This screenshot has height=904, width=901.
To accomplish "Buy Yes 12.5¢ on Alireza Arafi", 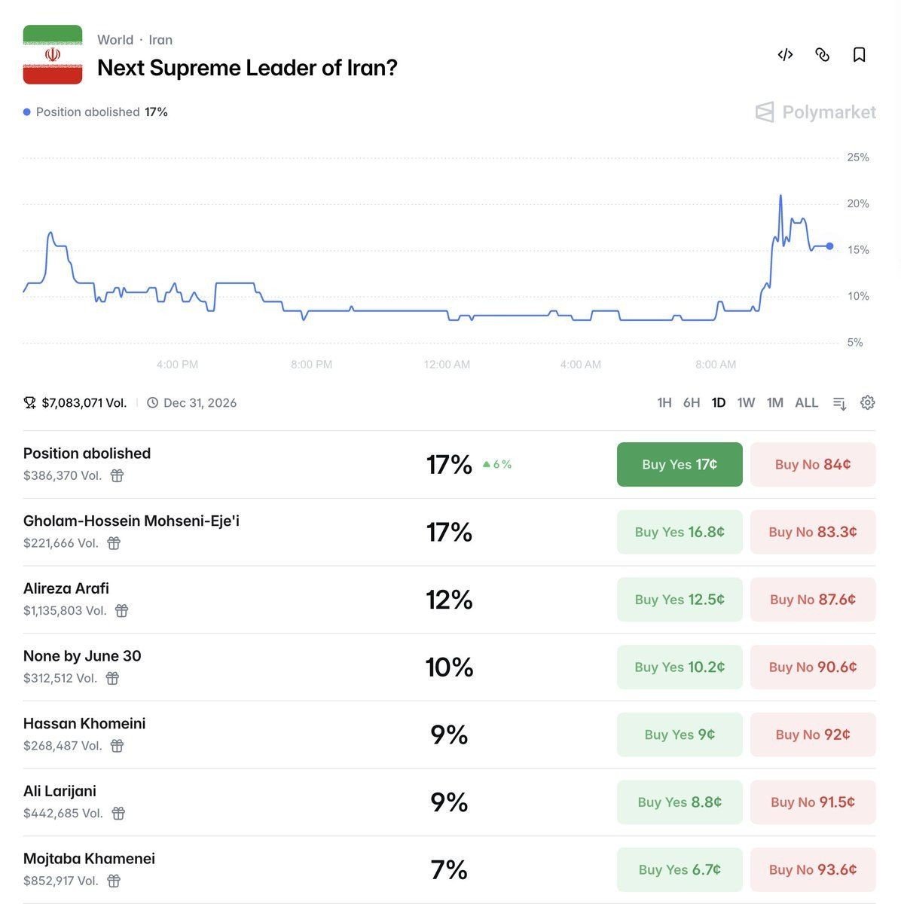I will pyautogui.click(x=679, y=600).
